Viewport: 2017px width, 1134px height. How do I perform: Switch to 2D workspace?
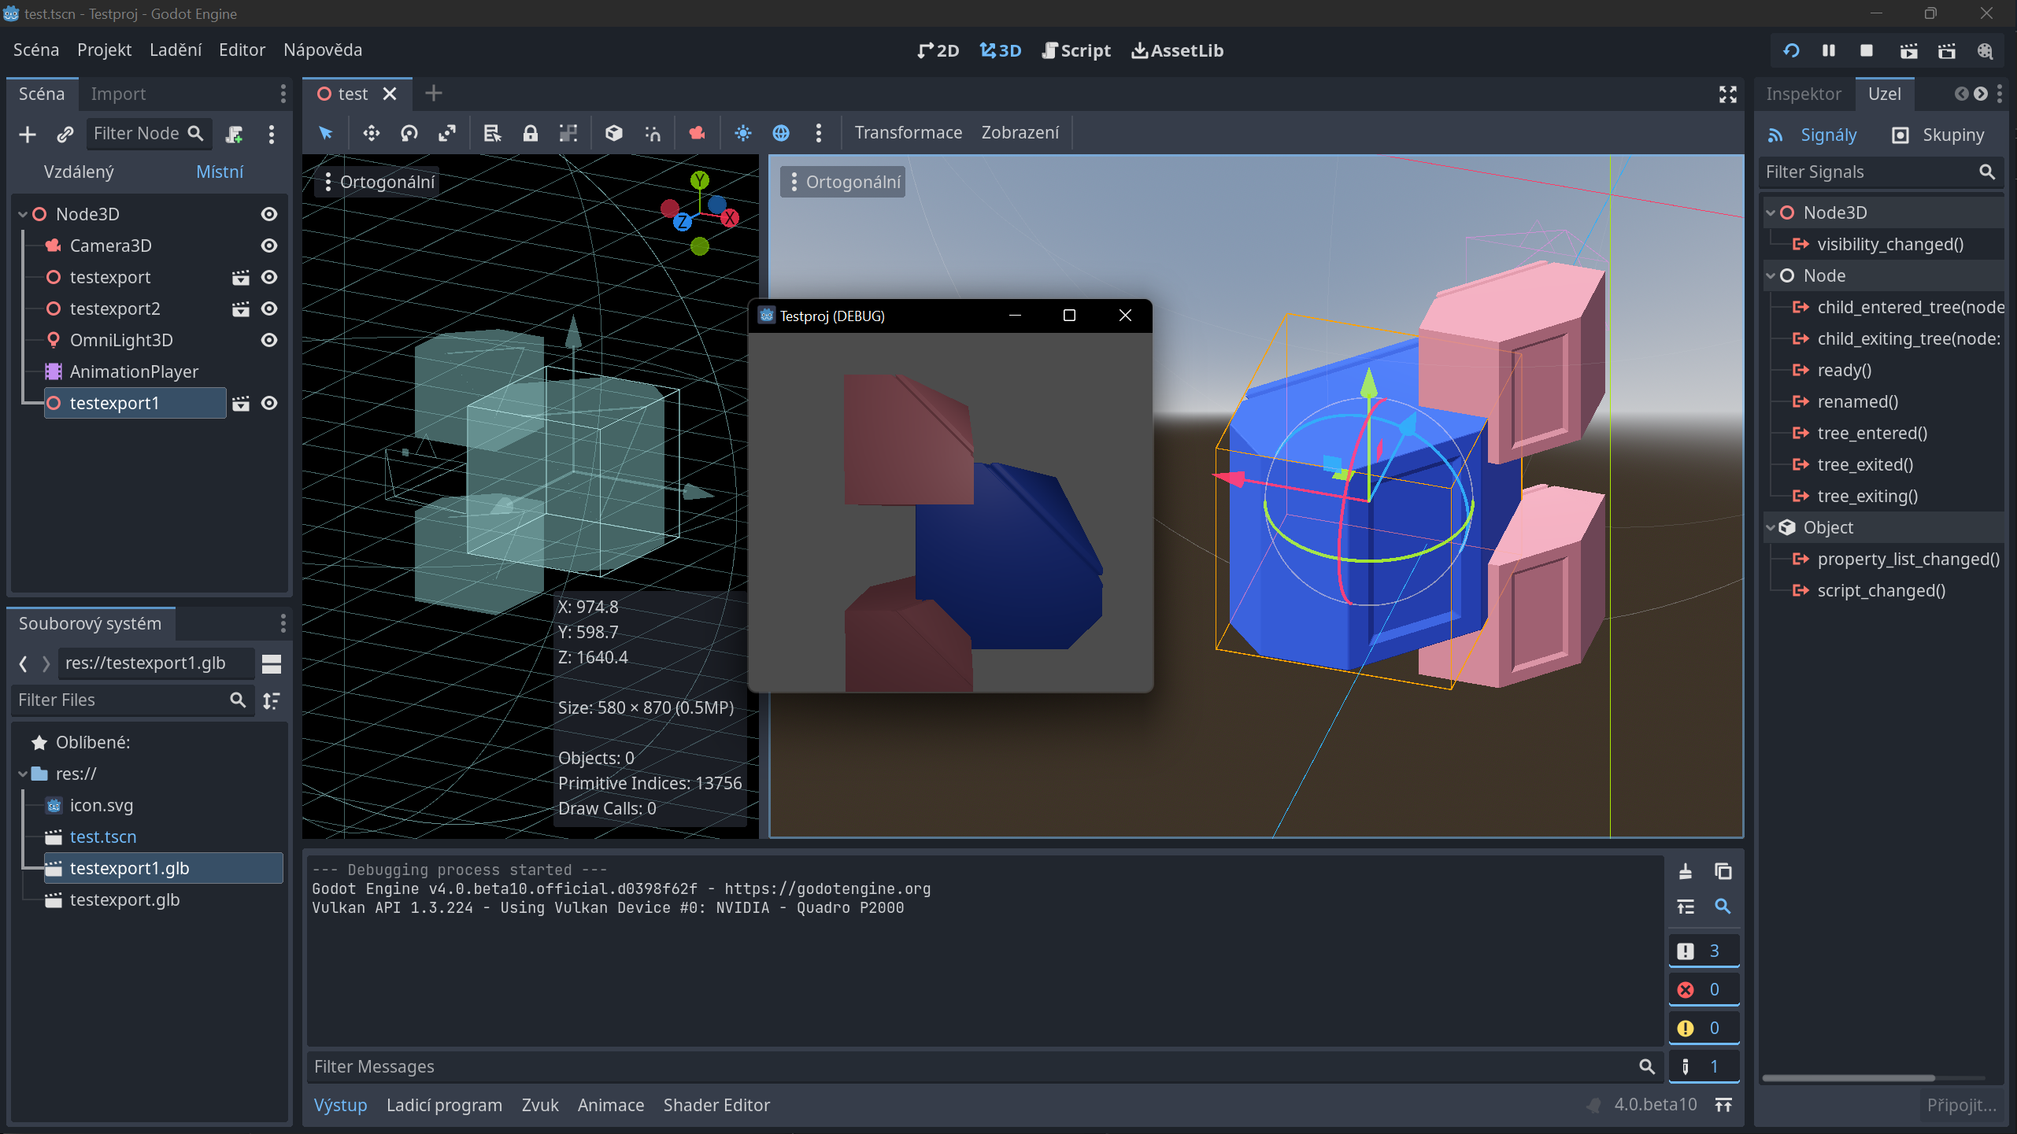[x=938, y=51]
